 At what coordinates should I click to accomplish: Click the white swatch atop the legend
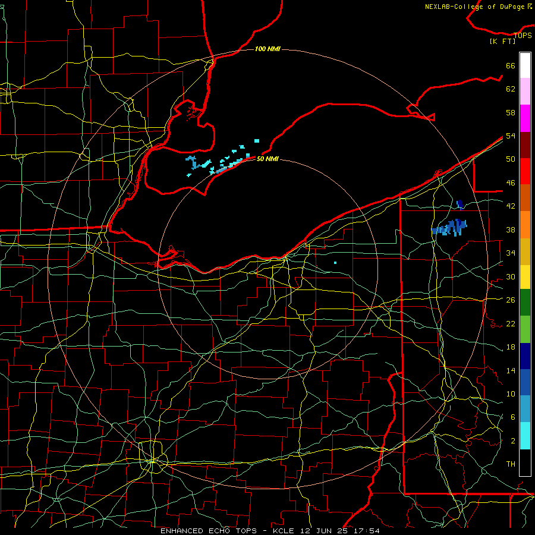click(x=525, y=65)
